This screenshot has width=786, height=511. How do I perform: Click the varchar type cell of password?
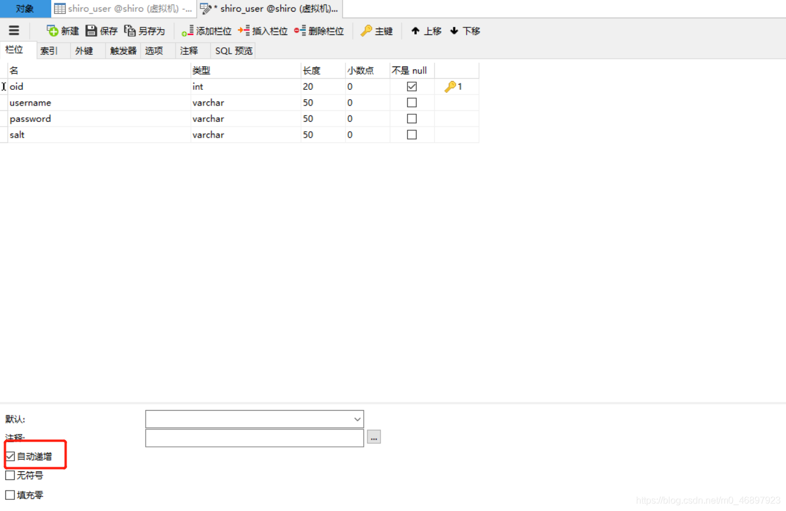coord(246,118)
